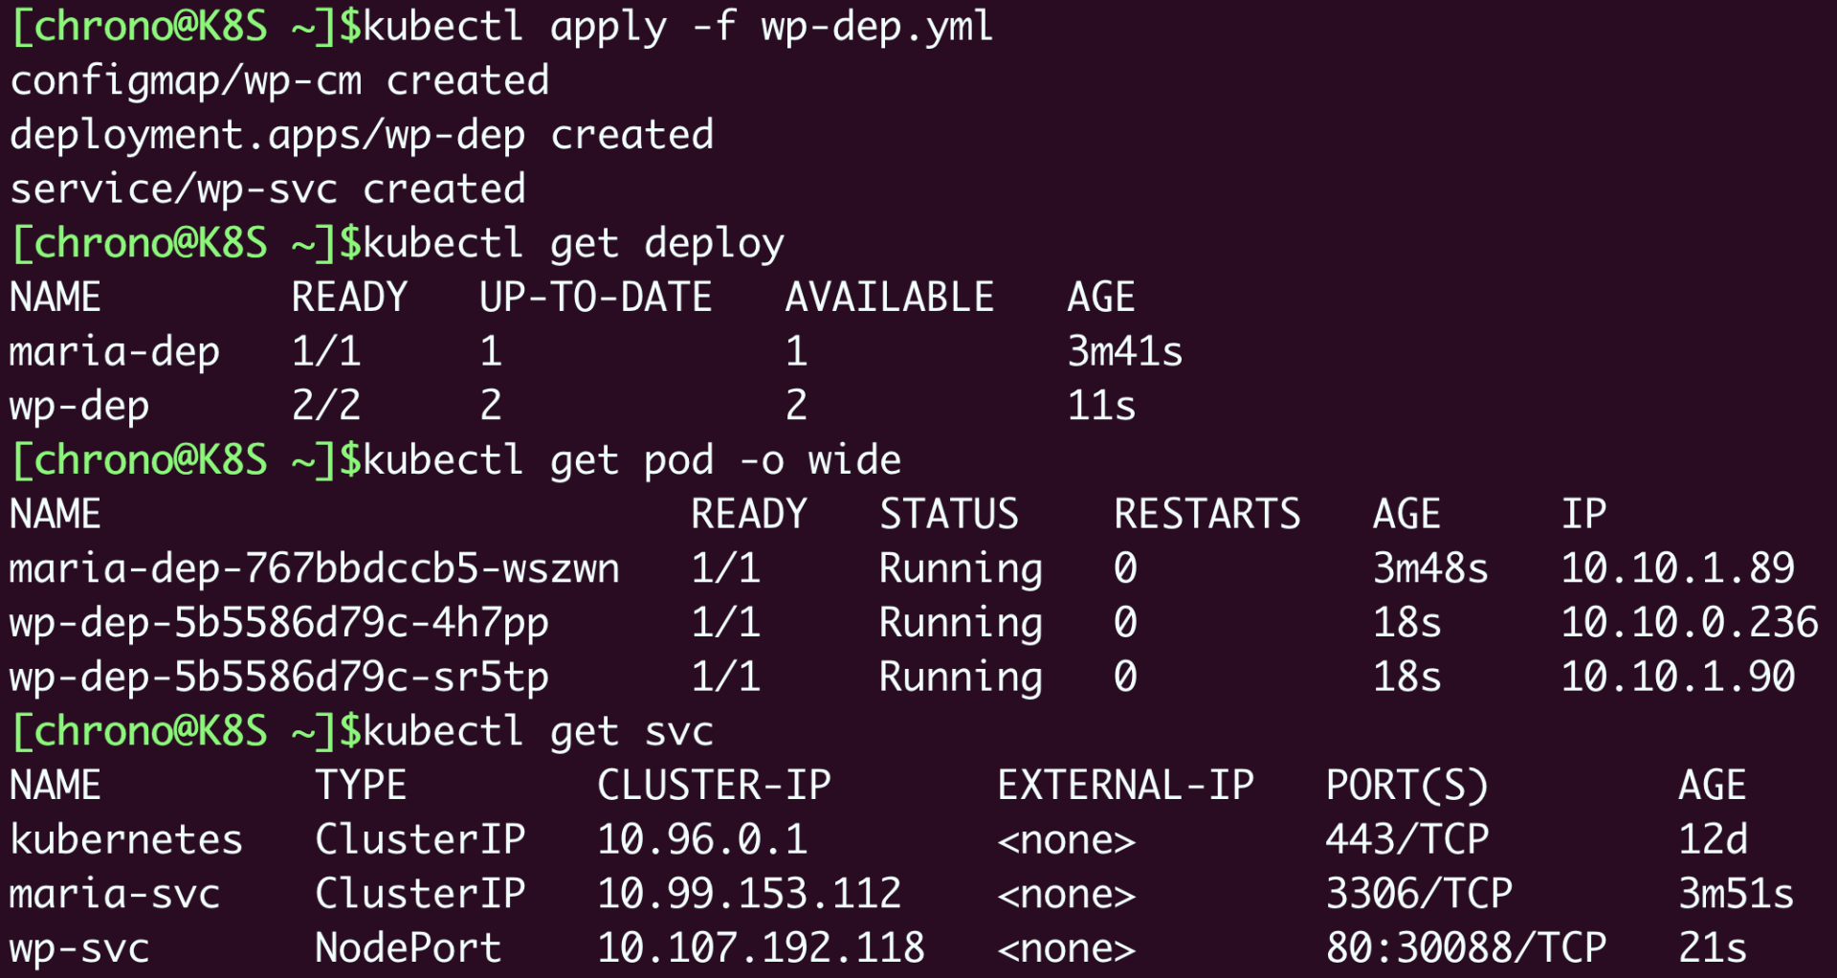Click the kubectl get pod -o wide command
The image size is (1837, 978).
(x=631, y=461)
